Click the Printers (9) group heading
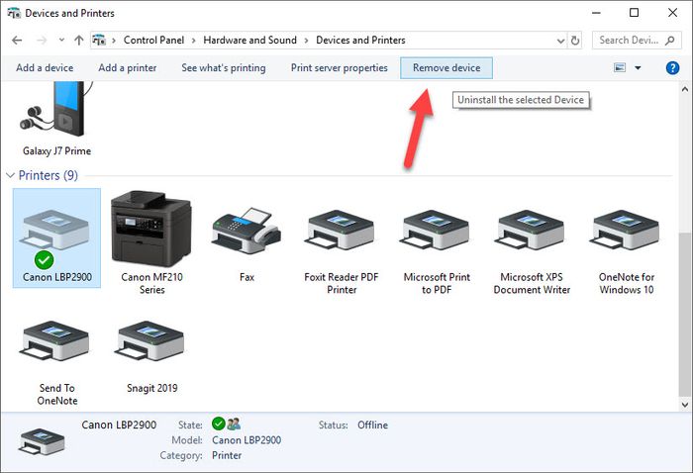693x473 pixels. tap(49, 175)
